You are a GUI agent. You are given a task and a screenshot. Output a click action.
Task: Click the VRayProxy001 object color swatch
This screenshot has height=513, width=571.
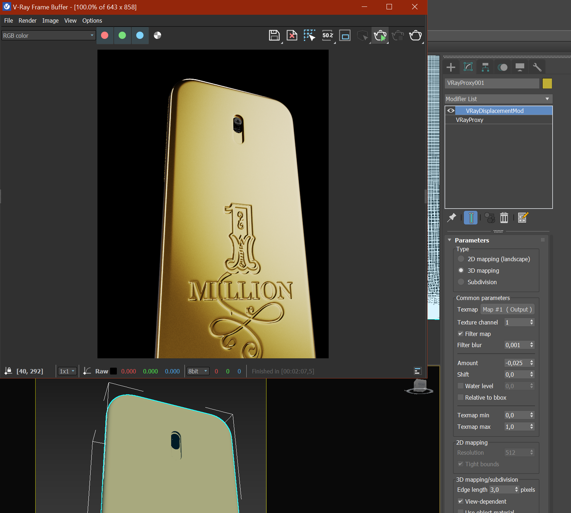pyautogui.click(x=547, y=83)
